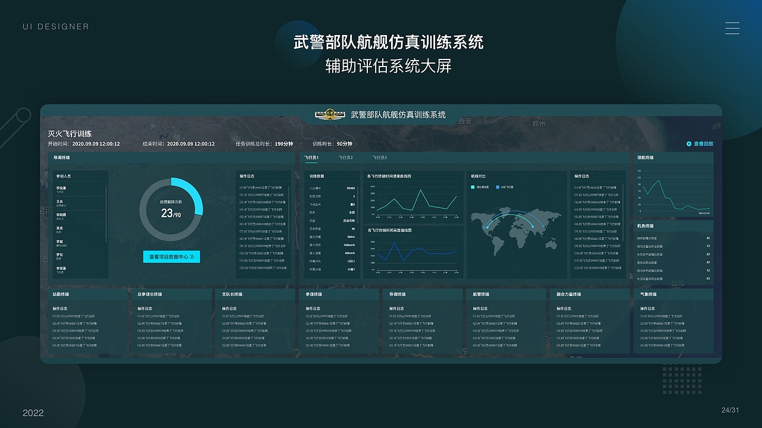
Task: Click log entry (1) in 导调终端 操作日志
Action: pos(262,187)
